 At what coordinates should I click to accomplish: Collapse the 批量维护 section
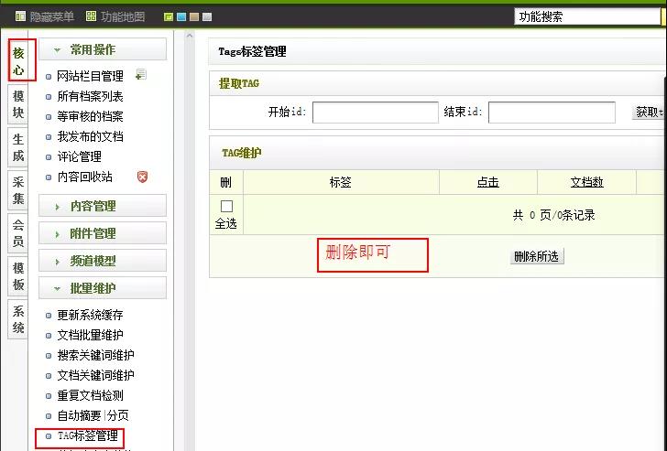[103, 288]
